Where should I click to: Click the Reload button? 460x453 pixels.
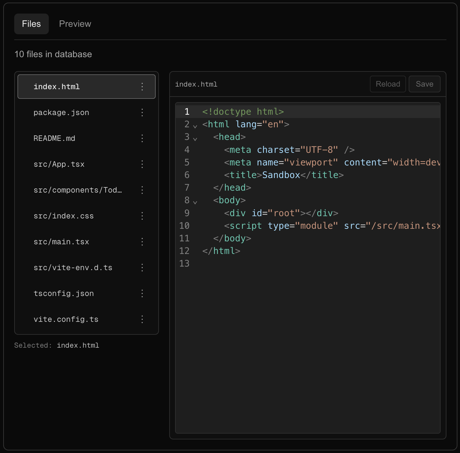(388, 84)
